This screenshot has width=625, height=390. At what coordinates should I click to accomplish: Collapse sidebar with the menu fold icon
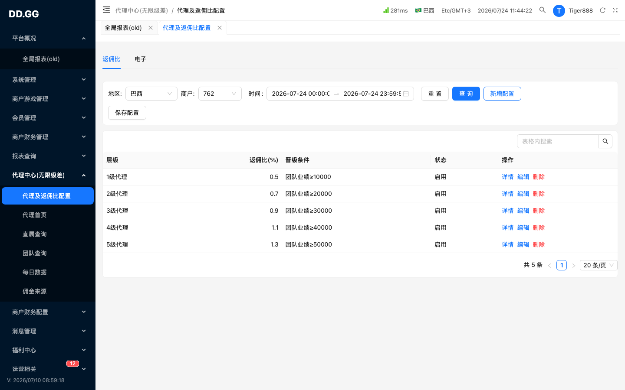106,10
